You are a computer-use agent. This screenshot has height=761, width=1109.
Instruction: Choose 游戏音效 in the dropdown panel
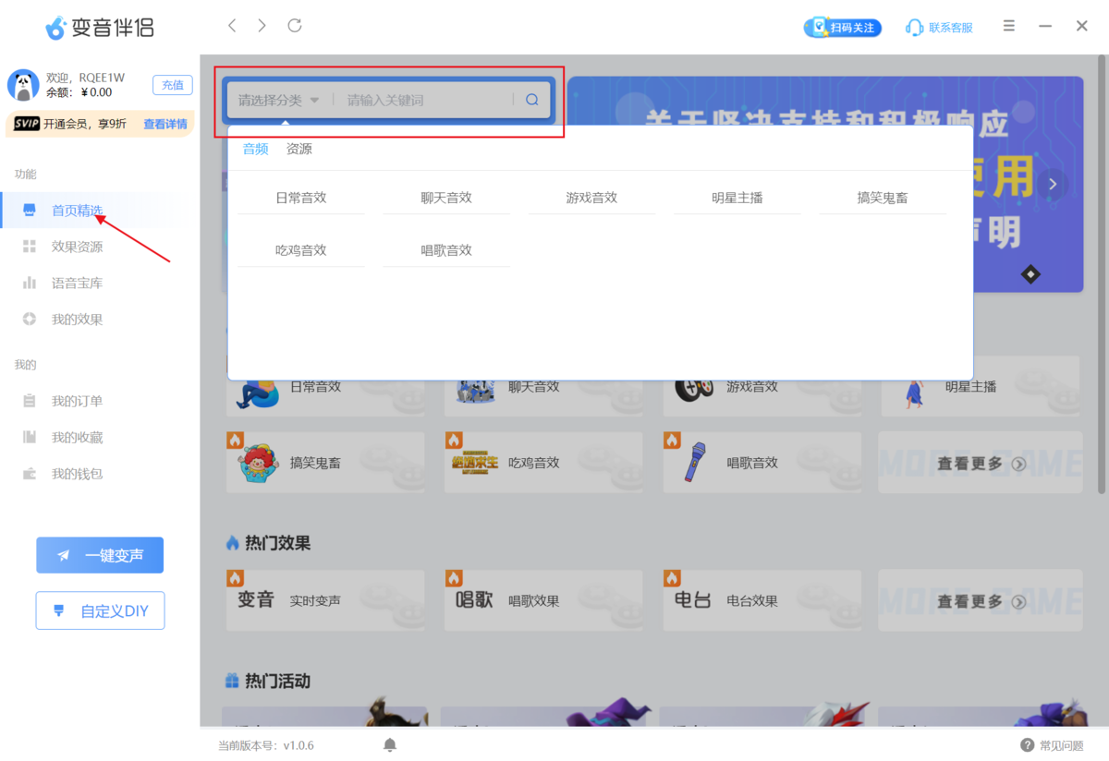[x=591, y=198]
